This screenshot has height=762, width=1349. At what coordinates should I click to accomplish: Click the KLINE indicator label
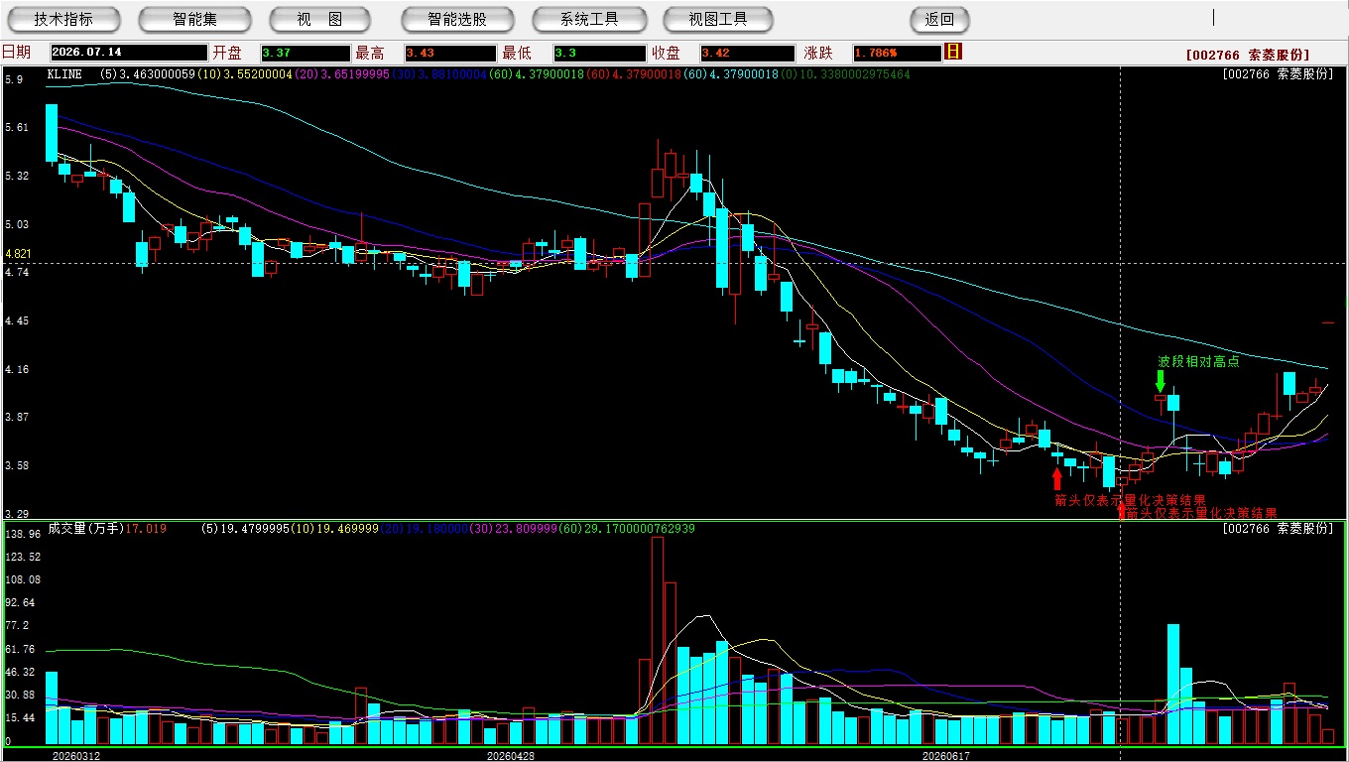tap(65, 74)
